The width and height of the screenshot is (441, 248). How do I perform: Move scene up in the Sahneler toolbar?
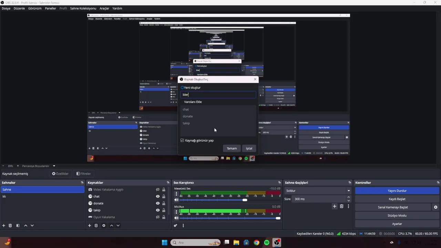(25, 226)
